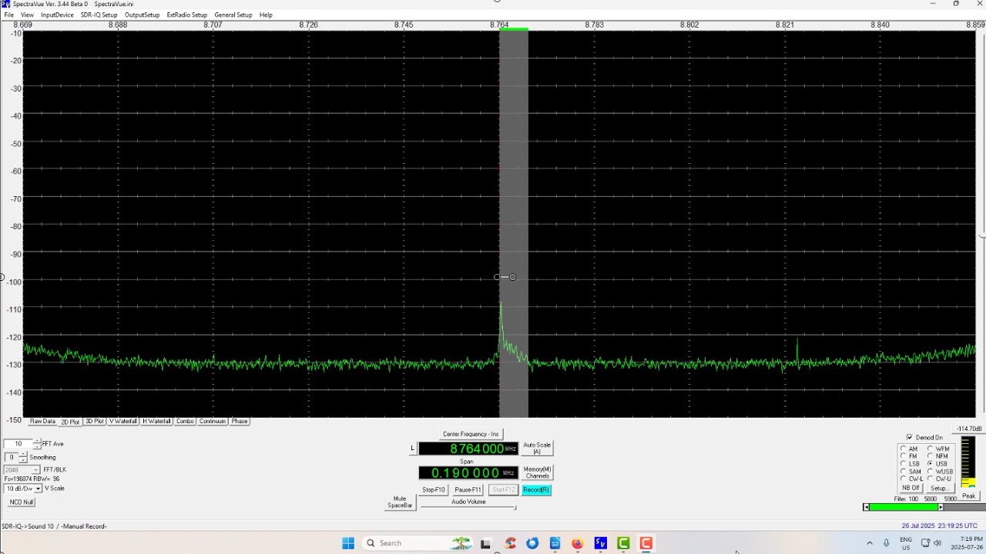986x554 pixels.
Task: Click the microphone tray icon
Action: 886,543
